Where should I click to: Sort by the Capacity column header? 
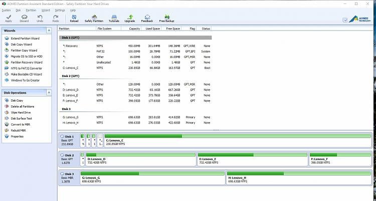[x=131, y=28]
